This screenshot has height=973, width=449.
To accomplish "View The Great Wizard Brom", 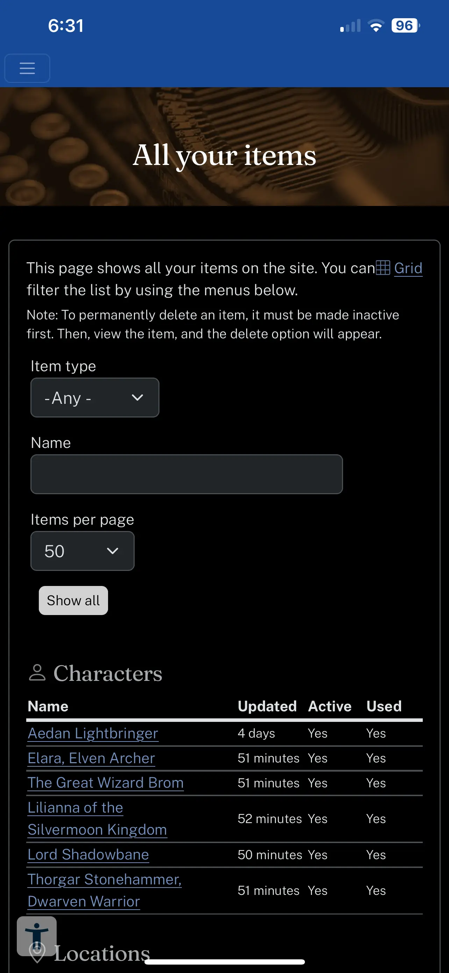I will 106,782.
